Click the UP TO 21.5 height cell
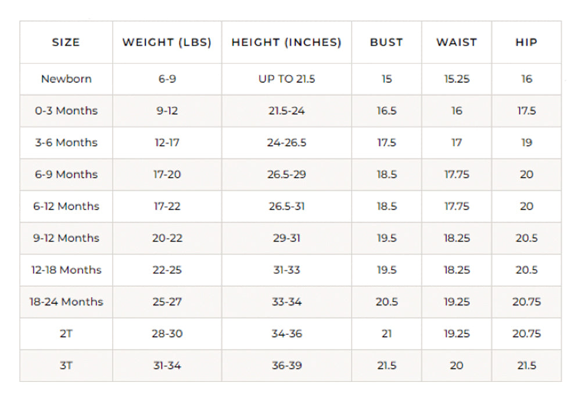 coord(286,79)
